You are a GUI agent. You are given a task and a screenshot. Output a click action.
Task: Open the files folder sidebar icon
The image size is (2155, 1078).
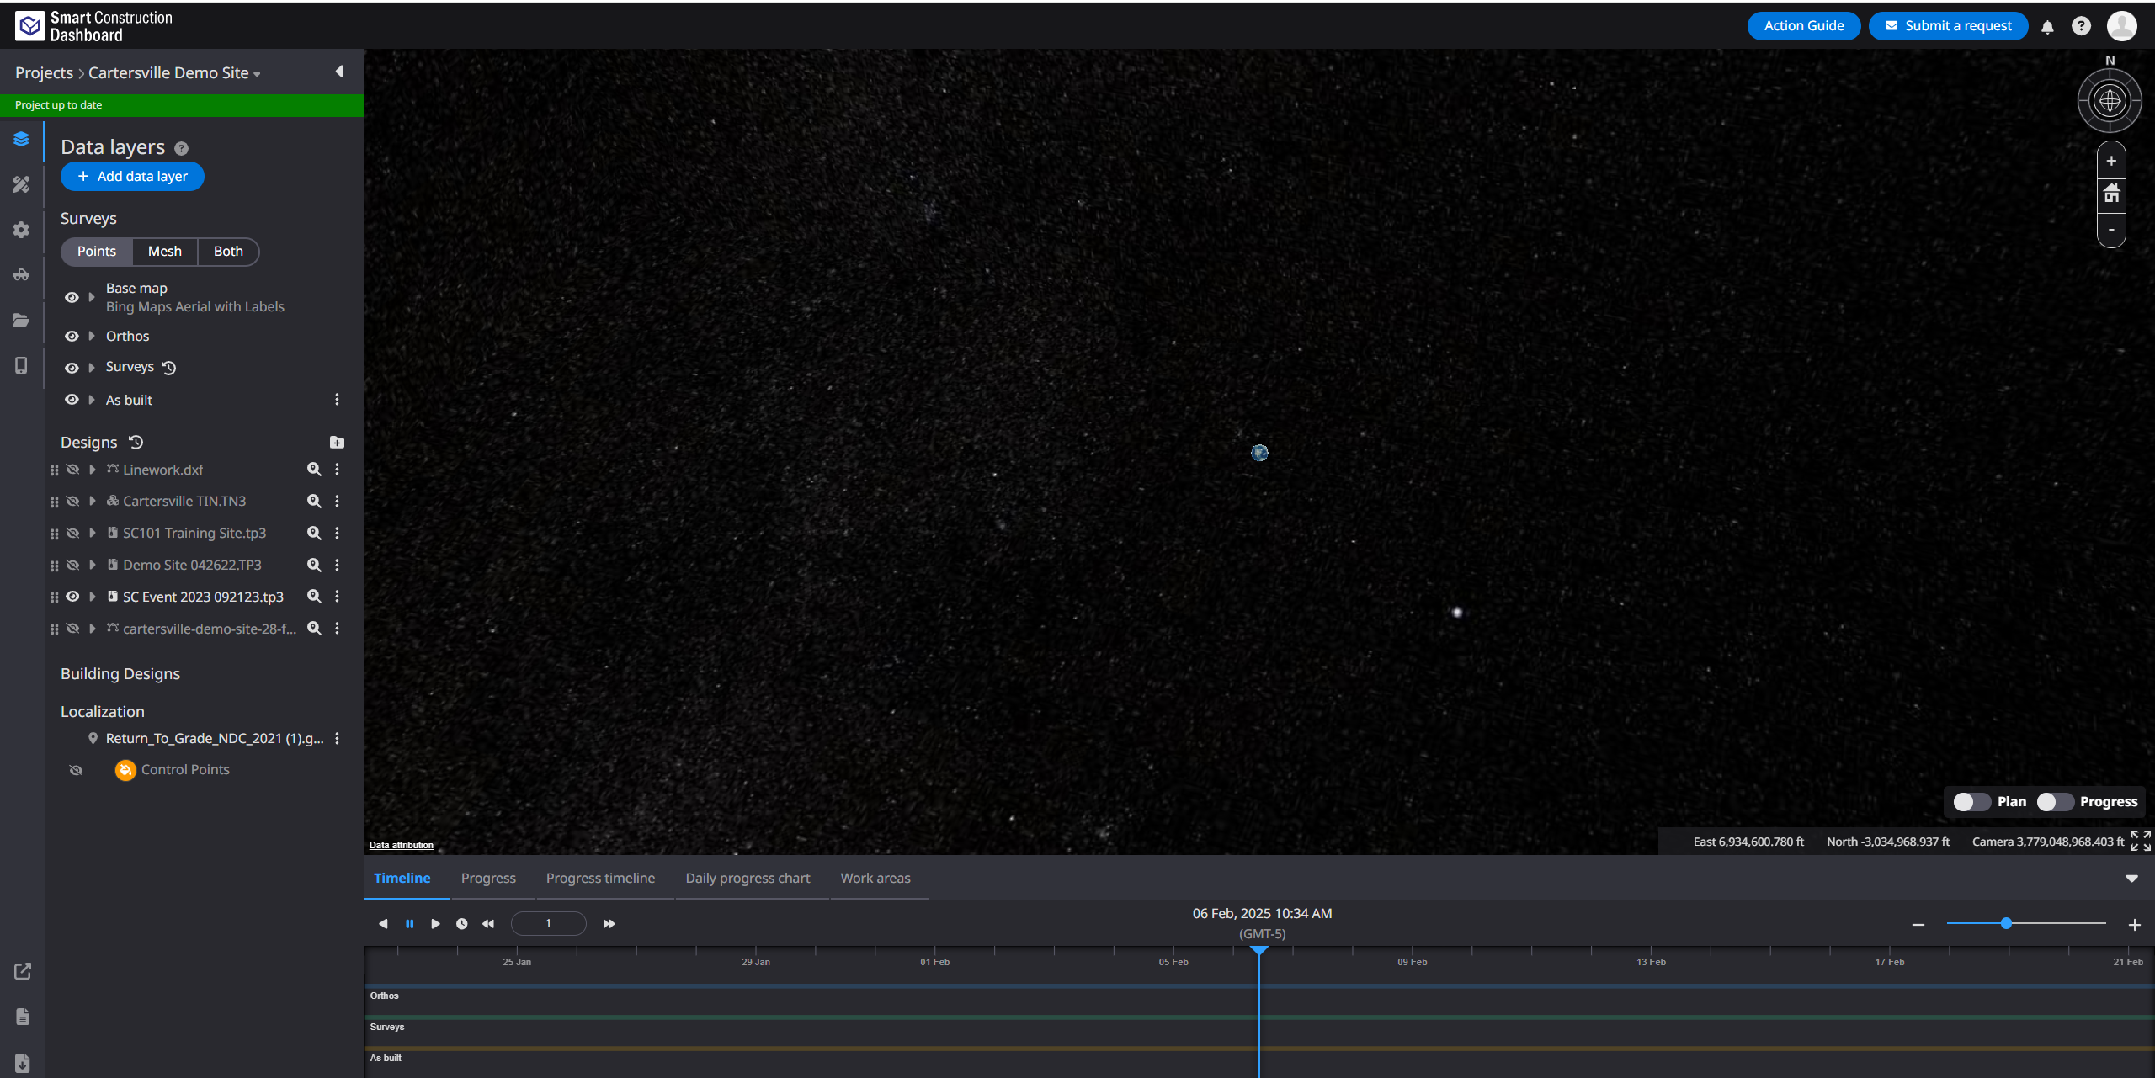tap(21, 320)
